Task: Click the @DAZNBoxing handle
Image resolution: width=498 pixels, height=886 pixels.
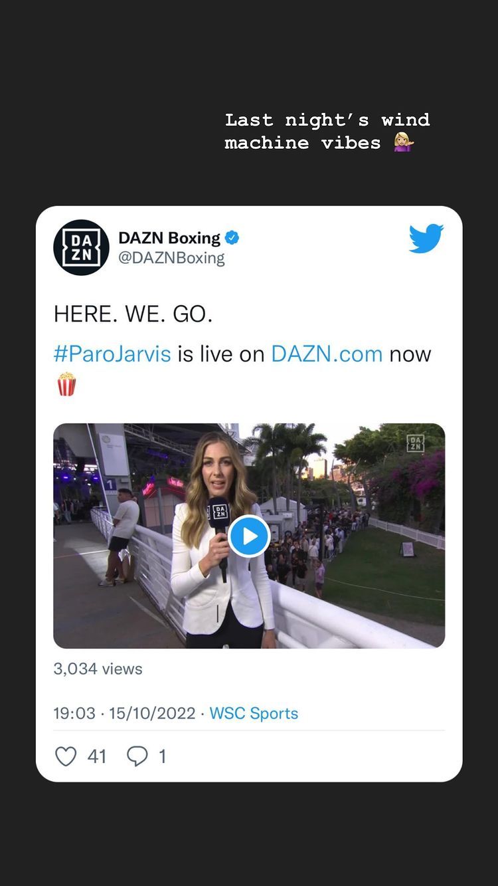Action: tap(171, 259)
